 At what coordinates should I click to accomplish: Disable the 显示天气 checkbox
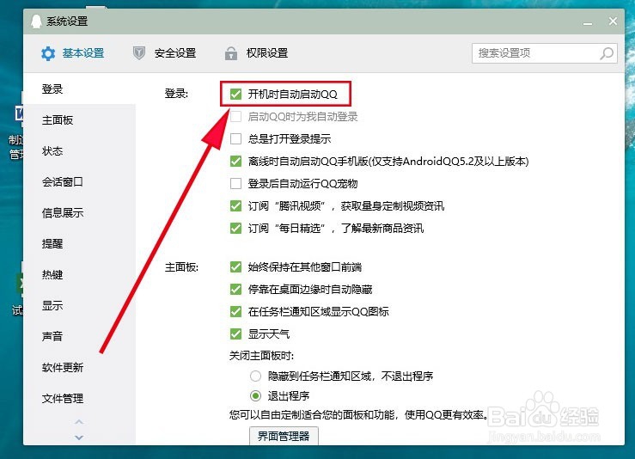(x=235, y=334)
